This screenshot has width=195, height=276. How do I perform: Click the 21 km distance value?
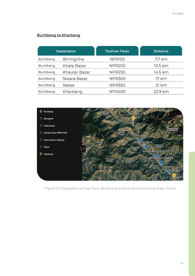point(161,85)
